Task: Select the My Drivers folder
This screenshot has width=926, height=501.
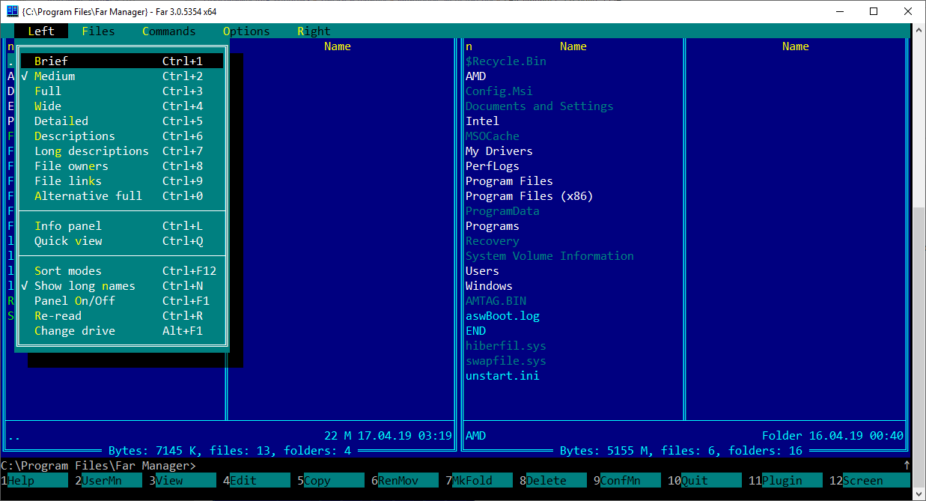Action: tap(499, 151)
